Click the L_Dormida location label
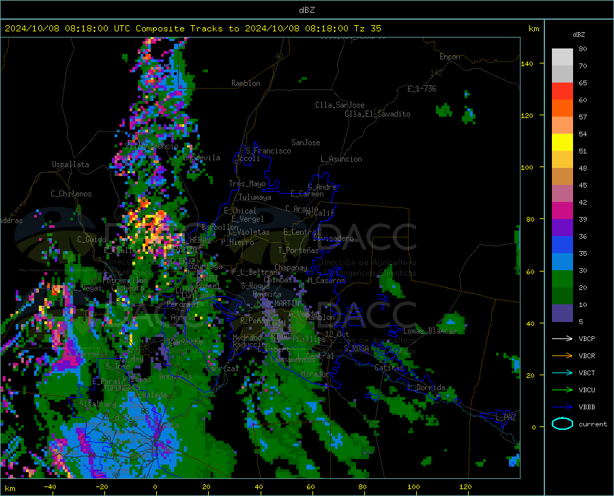Image resolution: width=614 pixels, height=496 pixels. coord(427,388)
